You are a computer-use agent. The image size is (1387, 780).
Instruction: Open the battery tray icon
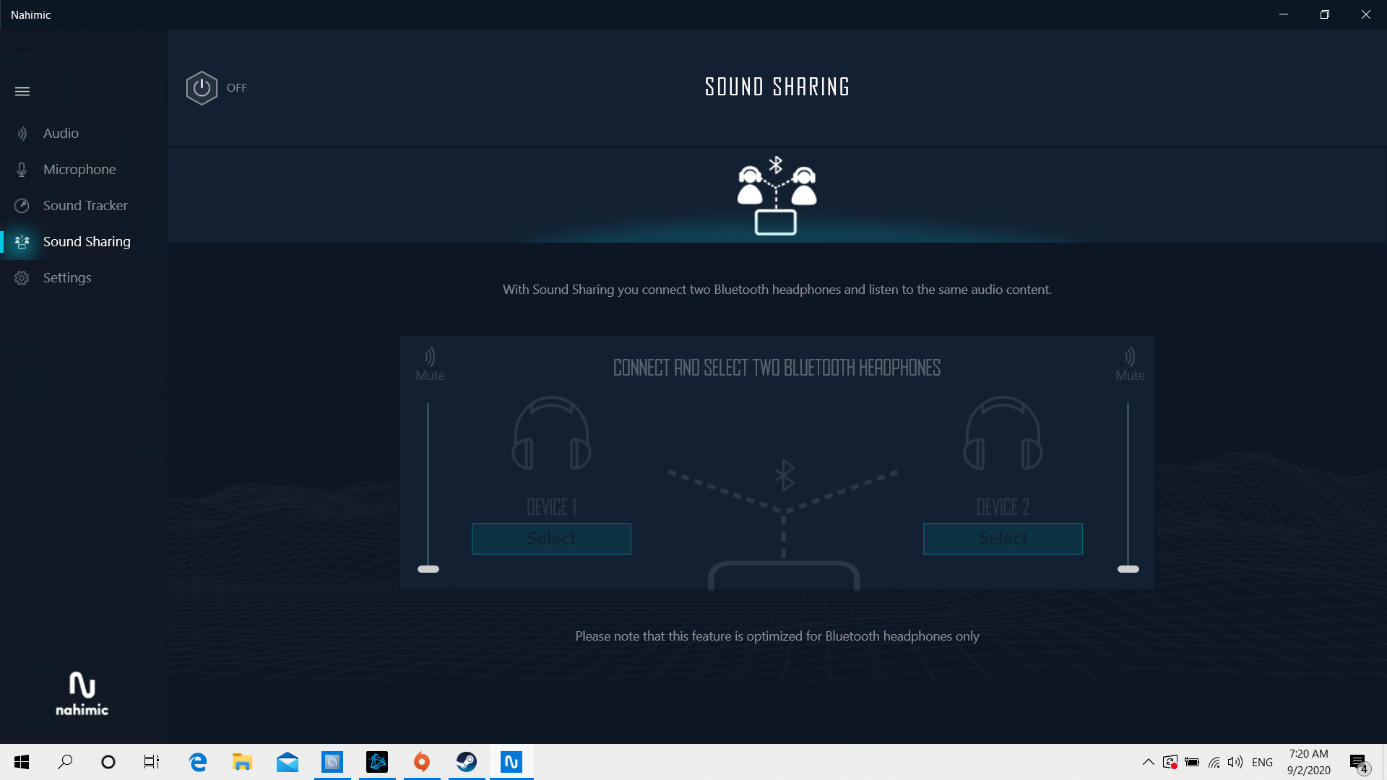(x=1192, y=762)
